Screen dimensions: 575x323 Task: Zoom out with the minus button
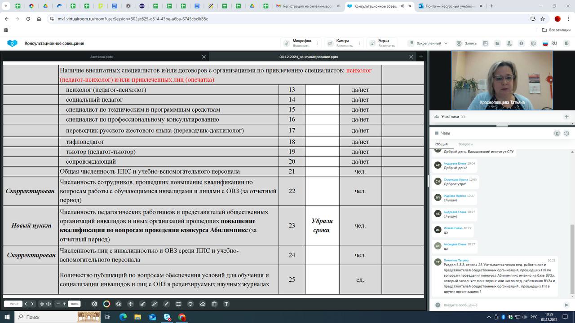point(58,304)
